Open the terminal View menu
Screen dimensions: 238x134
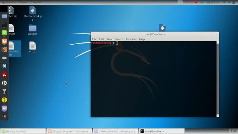(x=109, y=39)
